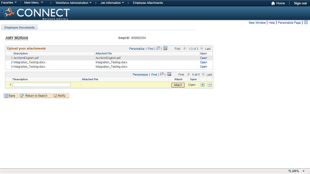
Task: Click the Home house icon
Action: [273, 3]
